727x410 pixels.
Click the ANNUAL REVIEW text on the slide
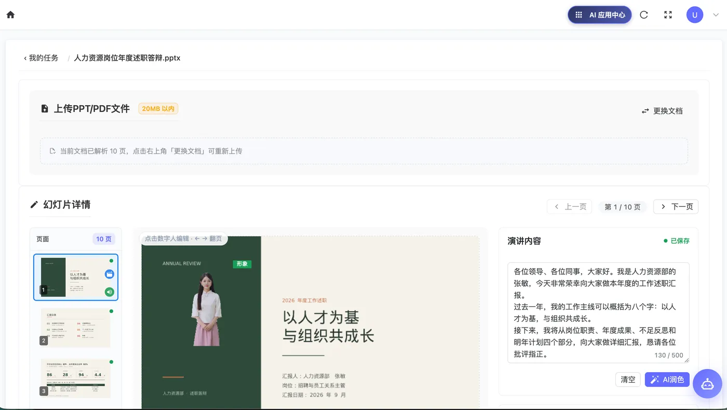click(182, 263)
